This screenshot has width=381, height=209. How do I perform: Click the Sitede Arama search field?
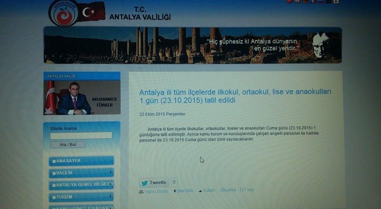pos(81,136)
